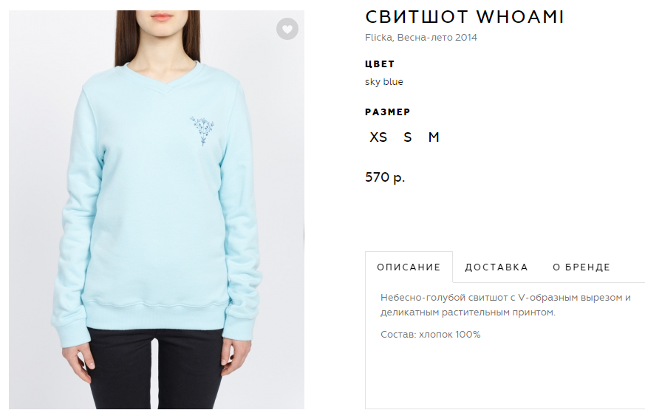Viewport: 645px width, 410px height.
Task: Add sweatshirt to favorites with heart icon
Action: coord(287,29)
